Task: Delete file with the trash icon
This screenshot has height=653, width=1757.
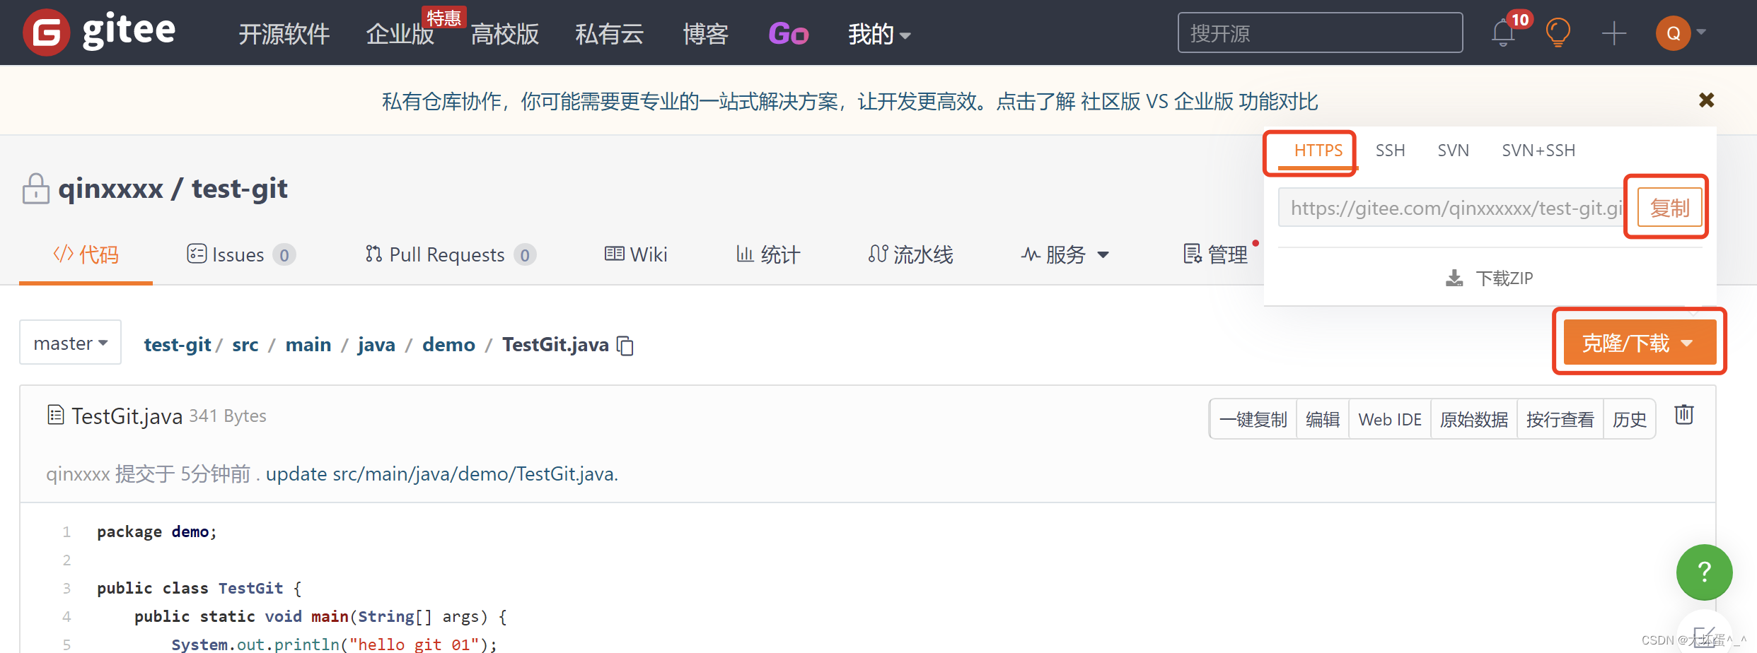Action: [1684, 415]
